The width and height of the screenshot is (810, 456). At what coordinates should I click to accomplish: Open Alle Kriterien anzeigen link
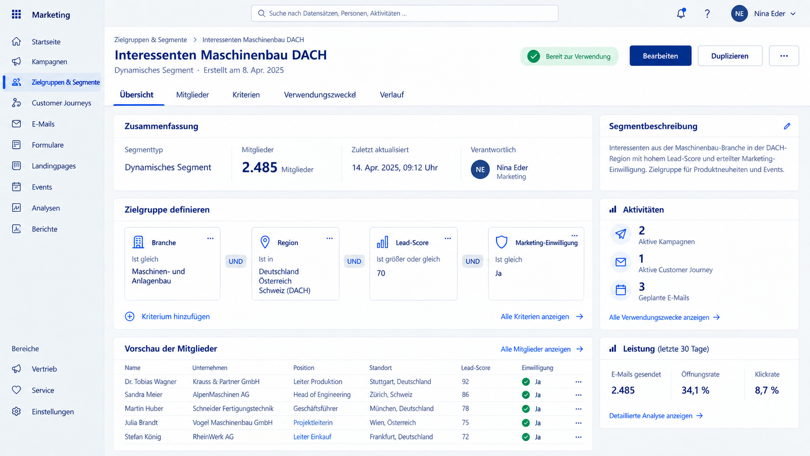click(x=542, y=316)
